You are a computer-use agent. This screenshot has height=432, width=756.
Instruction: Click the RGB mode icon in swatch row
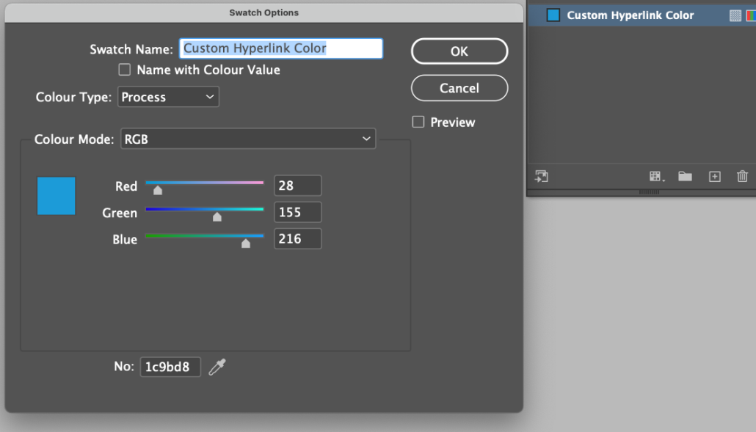[750, 15]
